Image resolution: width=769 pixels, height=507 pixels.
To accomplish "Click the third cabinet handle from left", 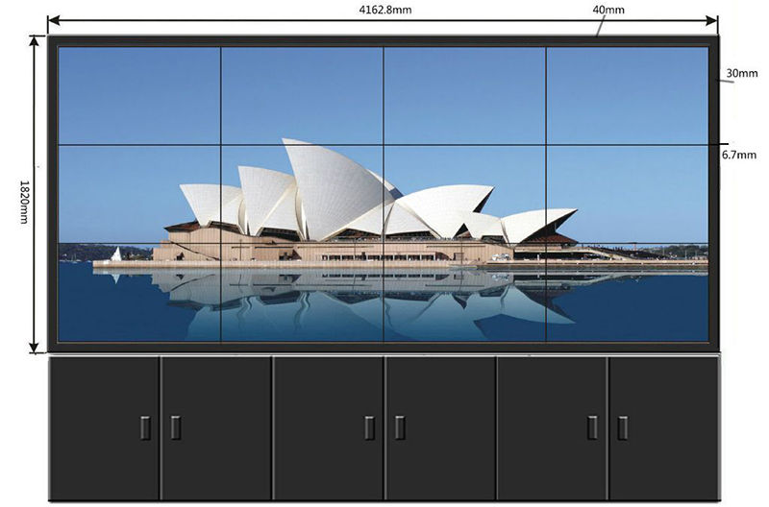I will point(369,427).
